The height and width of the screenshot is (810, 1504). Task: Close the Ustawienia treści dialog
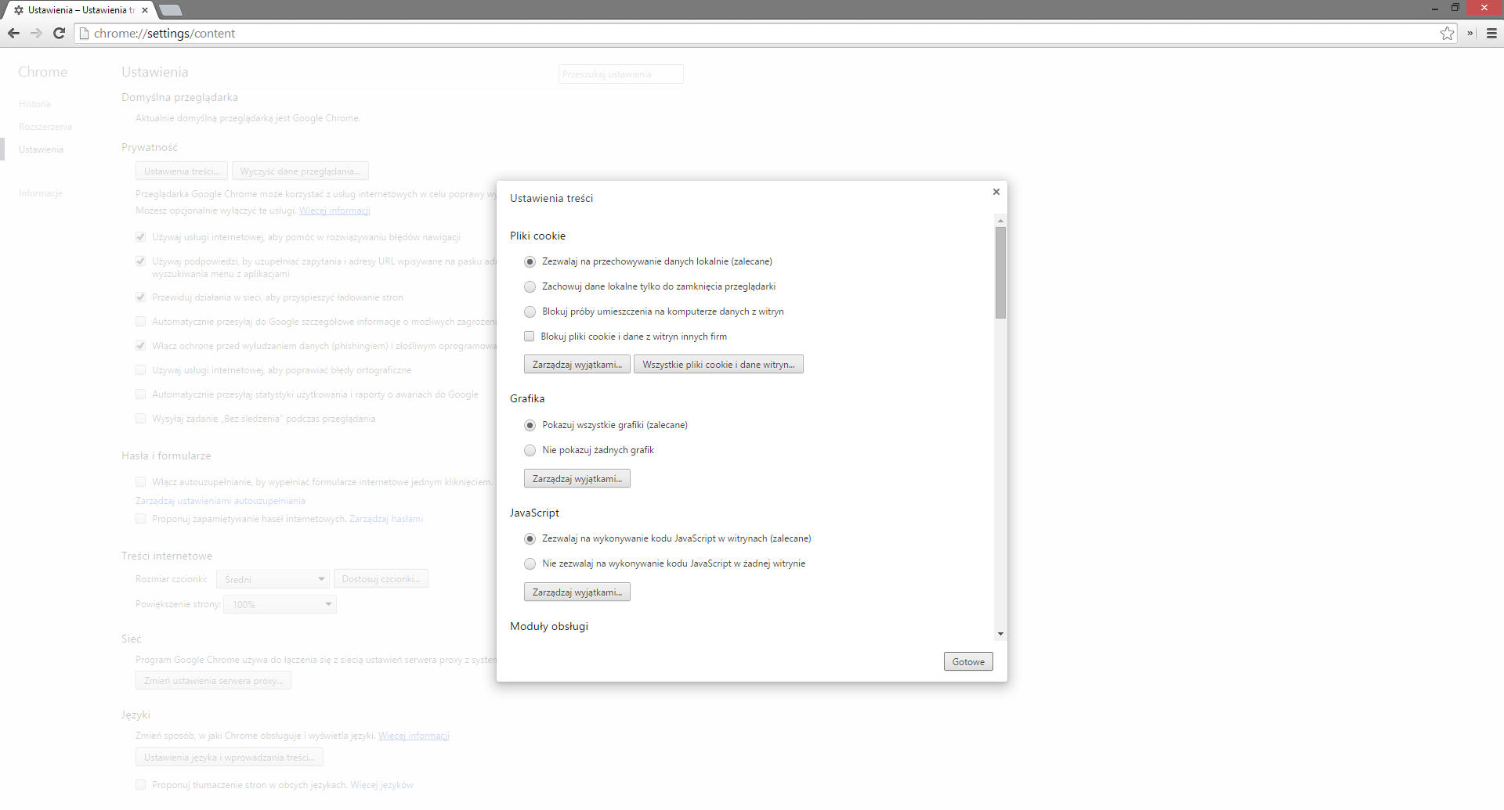tap(996, 192)
